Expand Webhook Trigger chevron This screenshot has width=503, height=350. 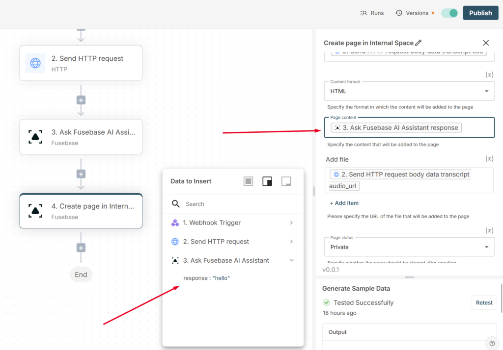pos(291,223)
